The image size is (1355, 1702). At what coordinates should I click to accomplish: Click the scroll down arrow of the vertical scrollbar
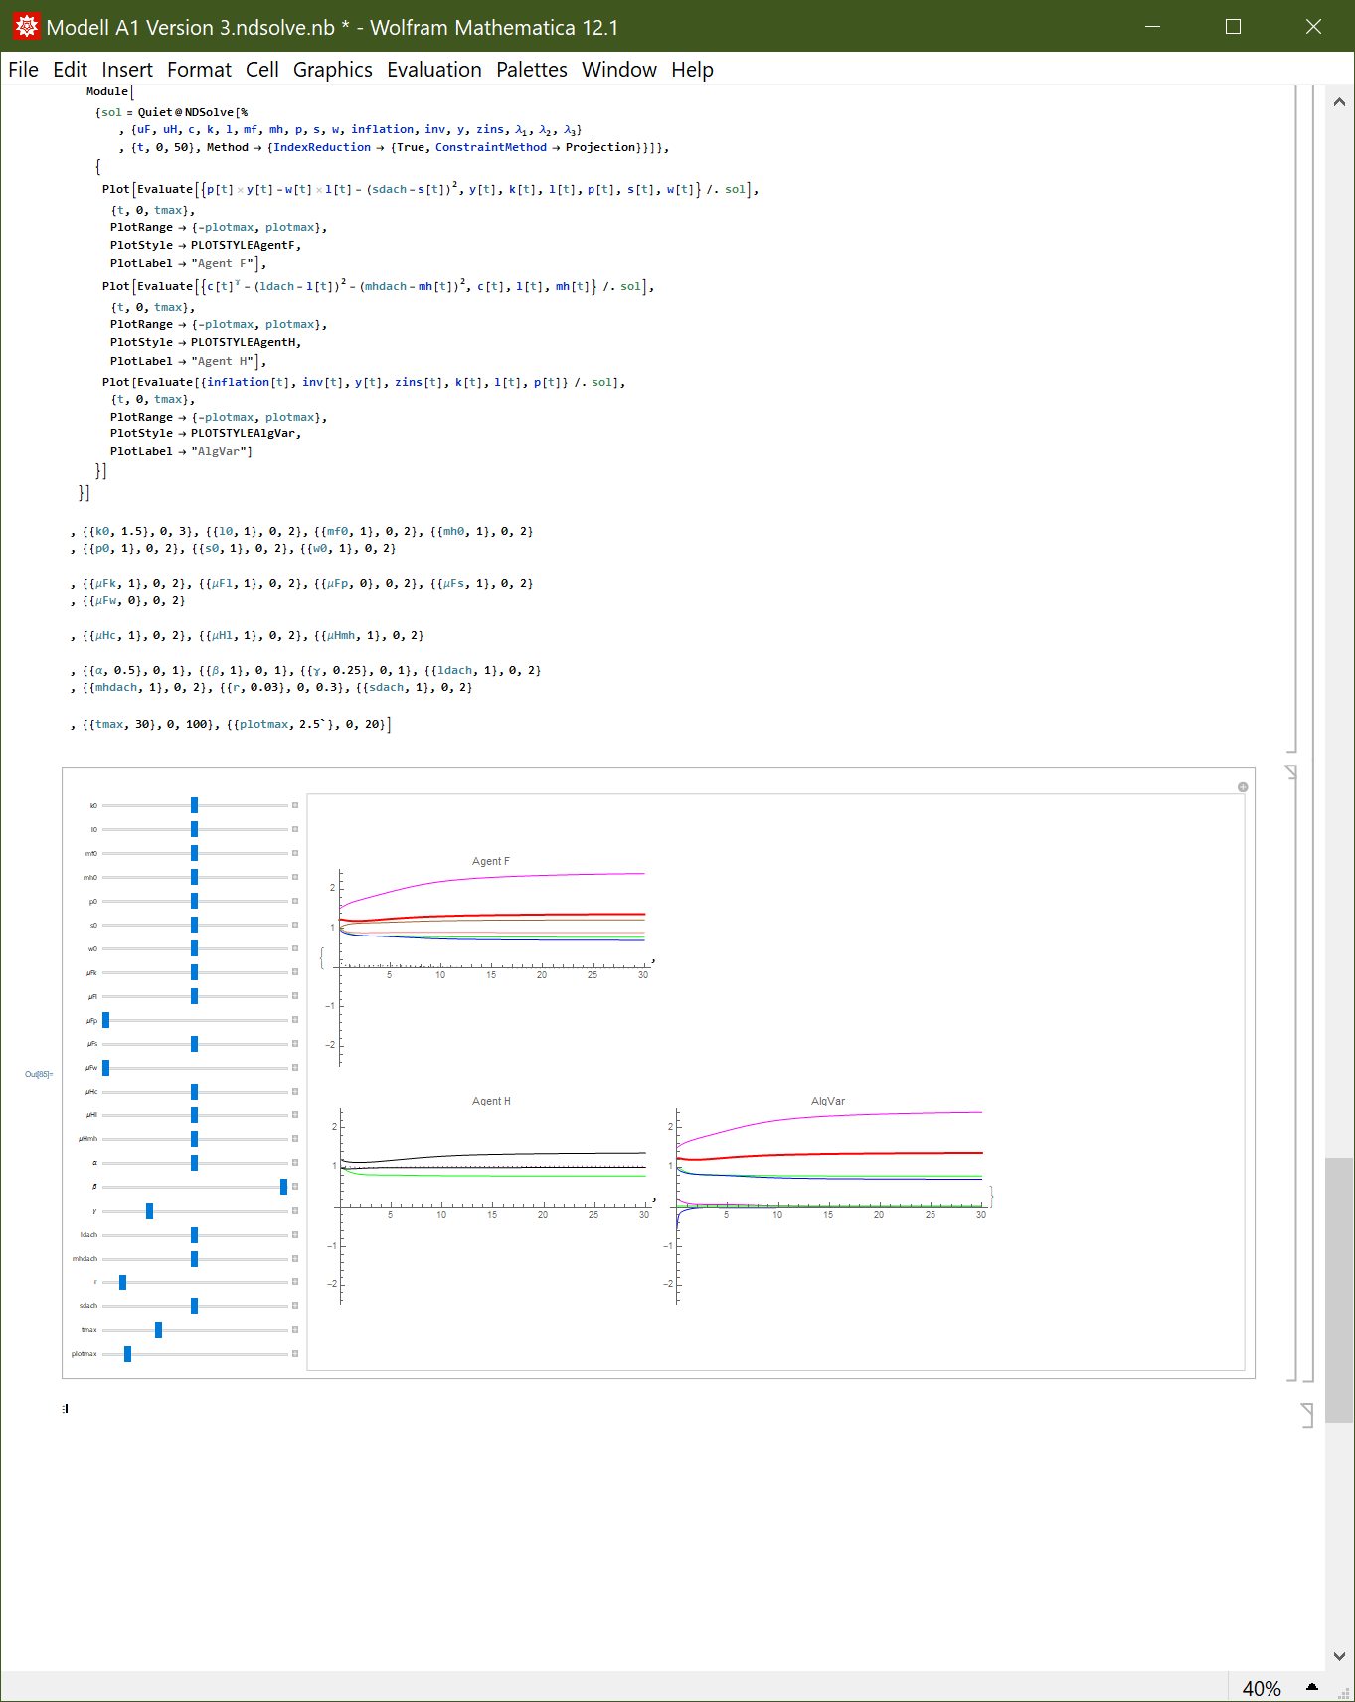click(1339, 1656)
